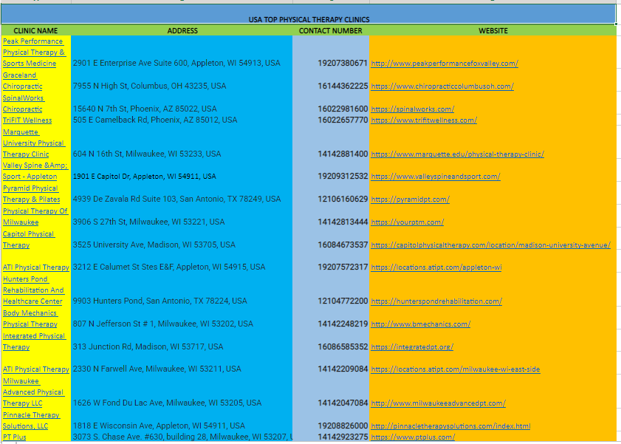Open the hunterspondrehabilitation.com website link
This screenshot has height=444, width=621.
(436, 301)
